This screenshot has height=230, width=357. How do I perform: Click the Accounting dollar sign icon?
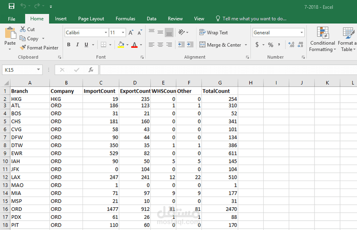tap(257, 45)
